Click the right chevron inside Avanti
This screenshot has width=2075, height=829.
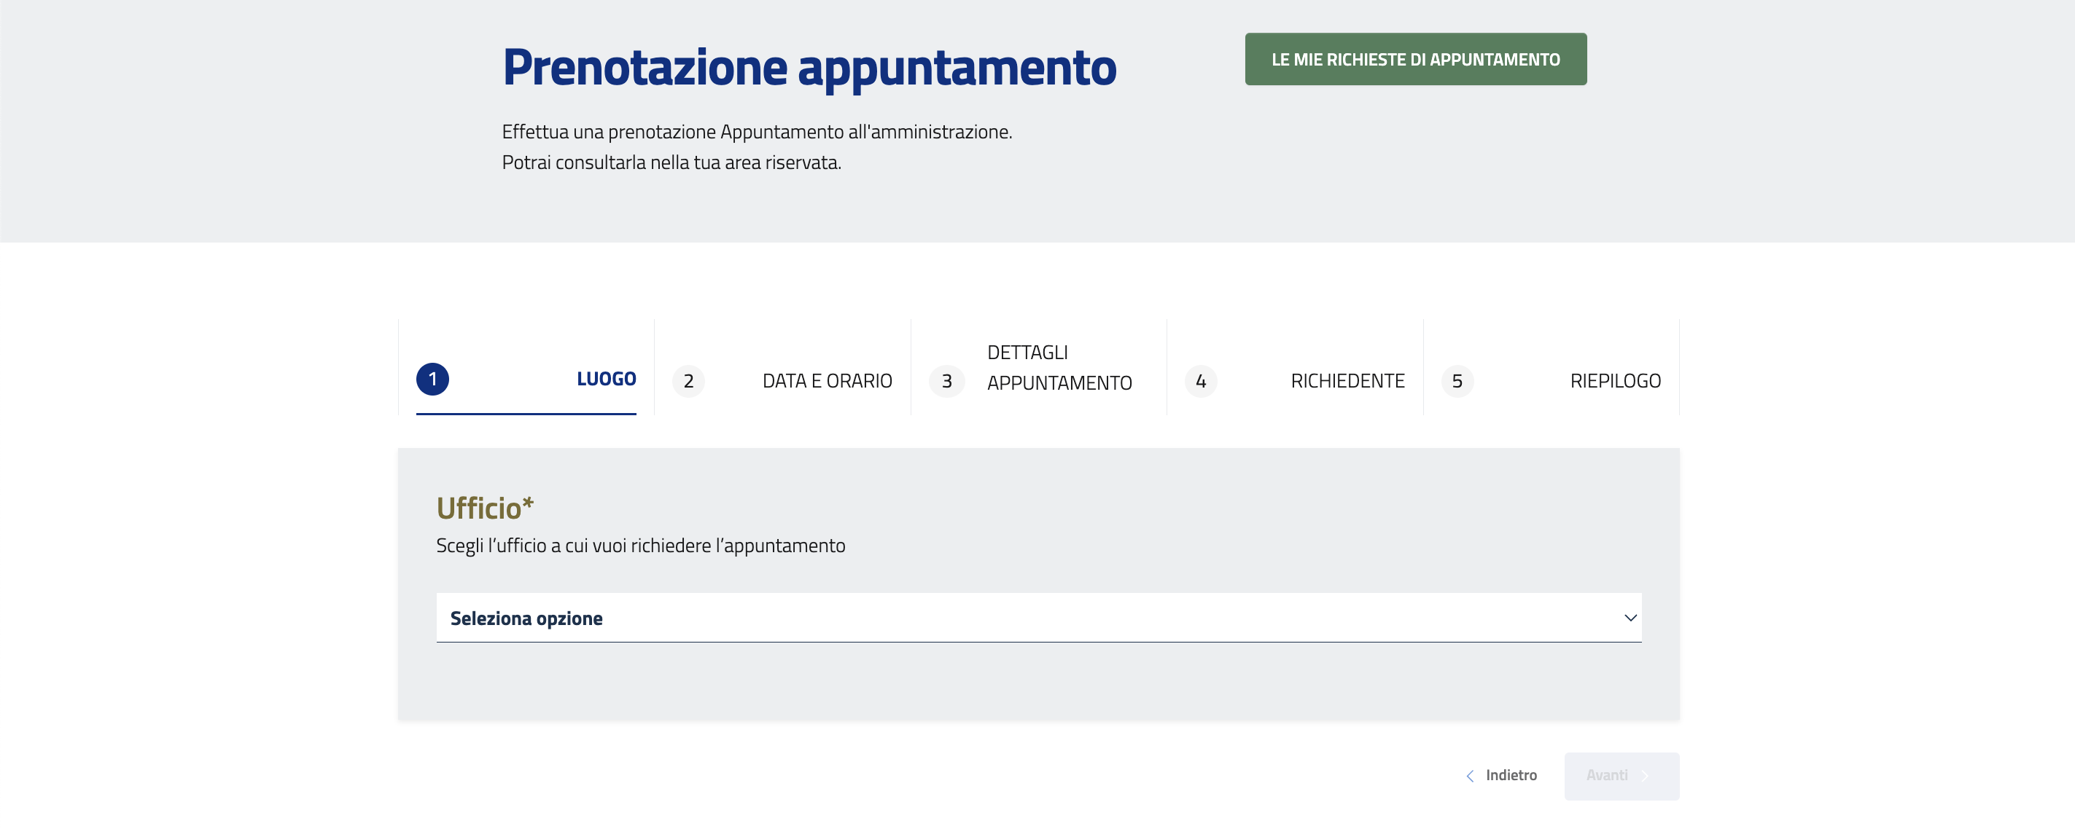click(x=1645, y=776)
